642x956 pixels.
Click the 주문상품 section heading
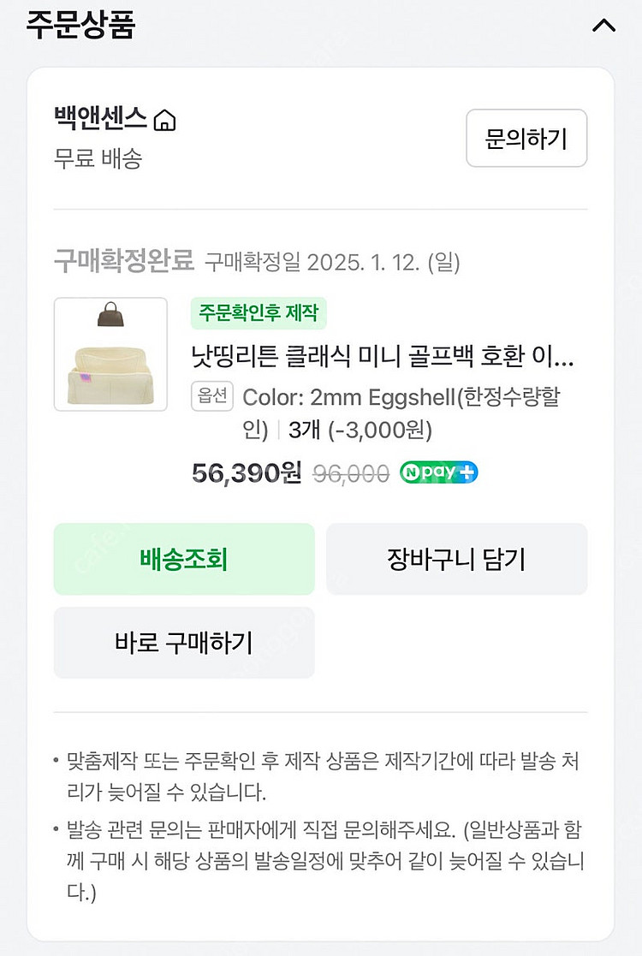(x=80, y=24)
